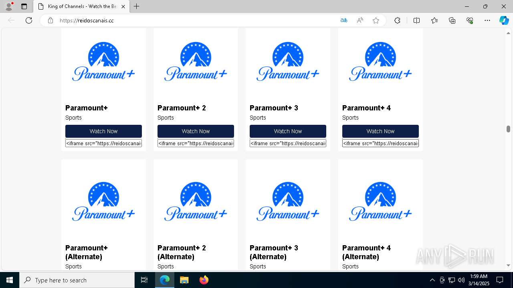Click Watch Now for Paramount+ 4

click(x=380, y=131)
